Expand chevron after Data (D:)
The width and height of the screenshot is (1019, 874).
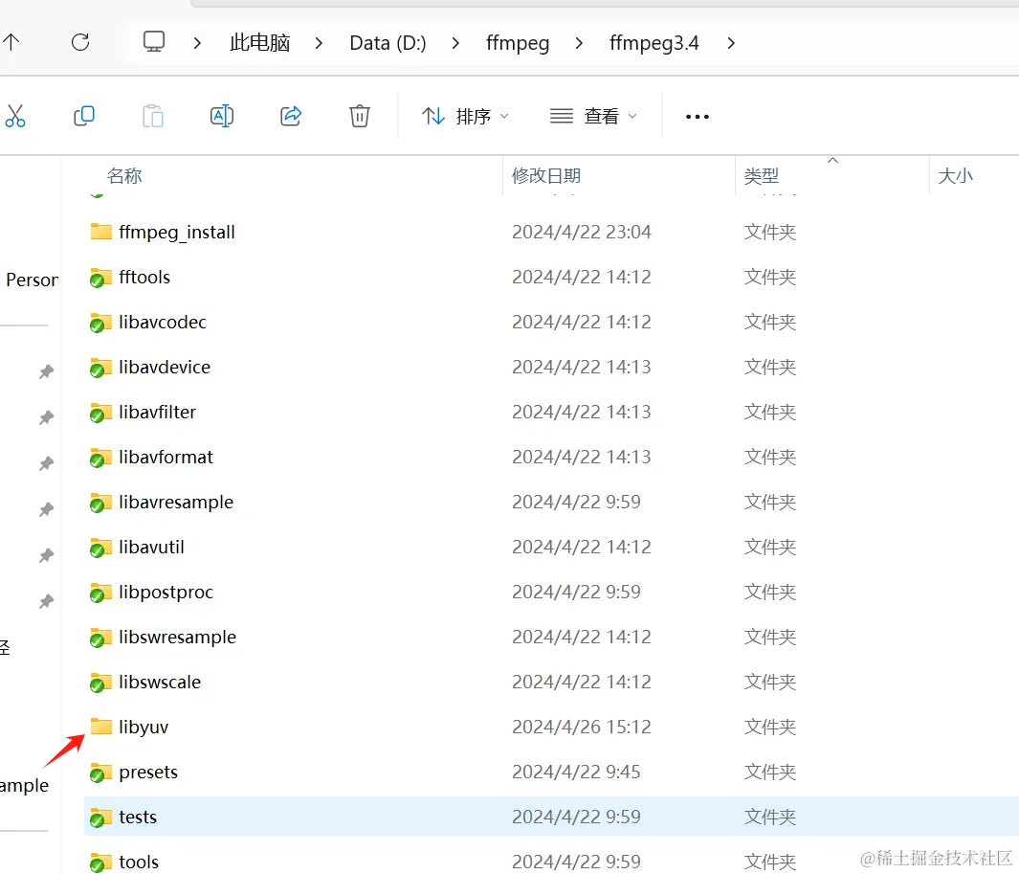click(x=455, y=44)
